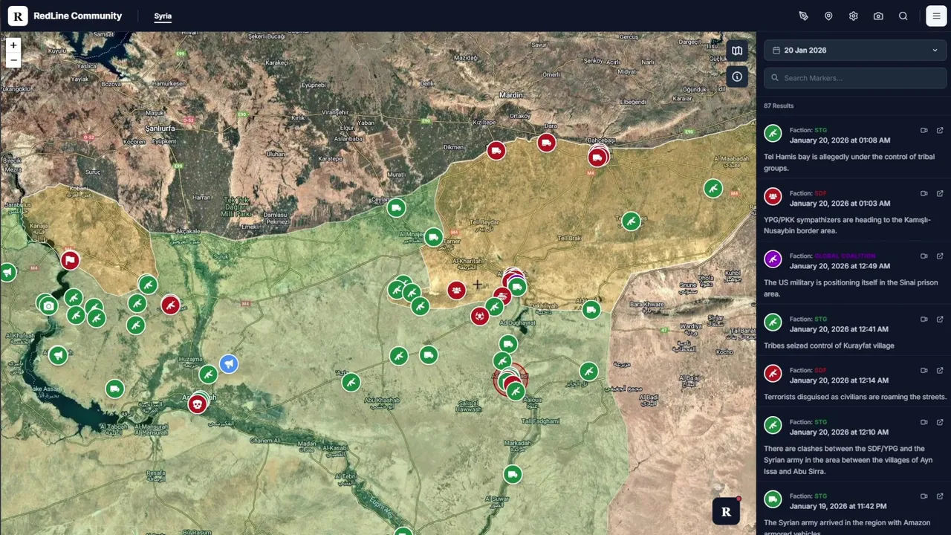The width and height of the screenshot is (951, 535).
Task: Click the magnifier search icon in top bar
Action: 903,16
